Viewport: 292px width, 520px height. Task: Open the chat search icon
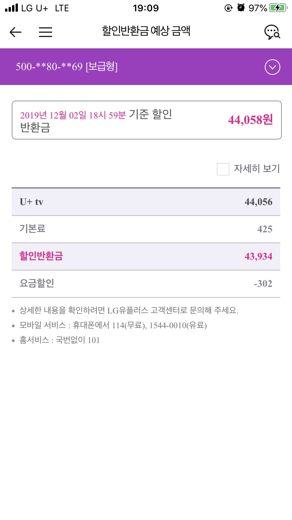(272, 32)
